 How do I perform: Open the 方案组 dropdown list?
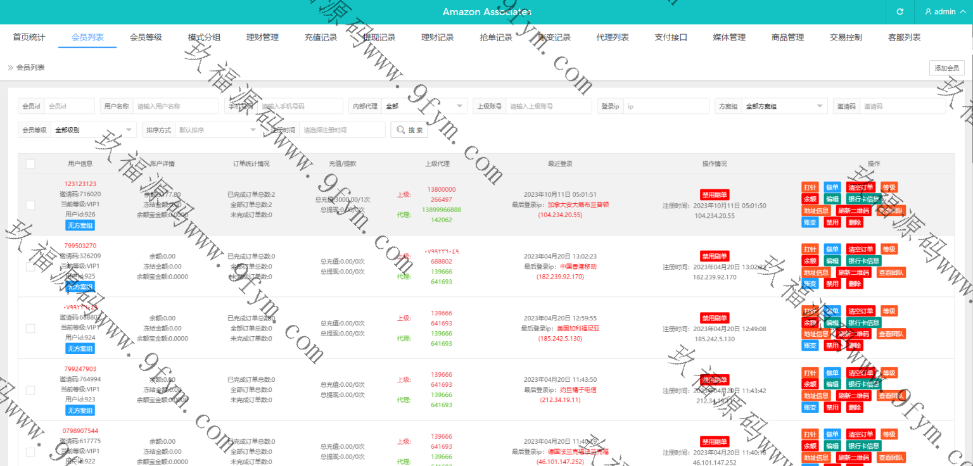pos(784,106)
